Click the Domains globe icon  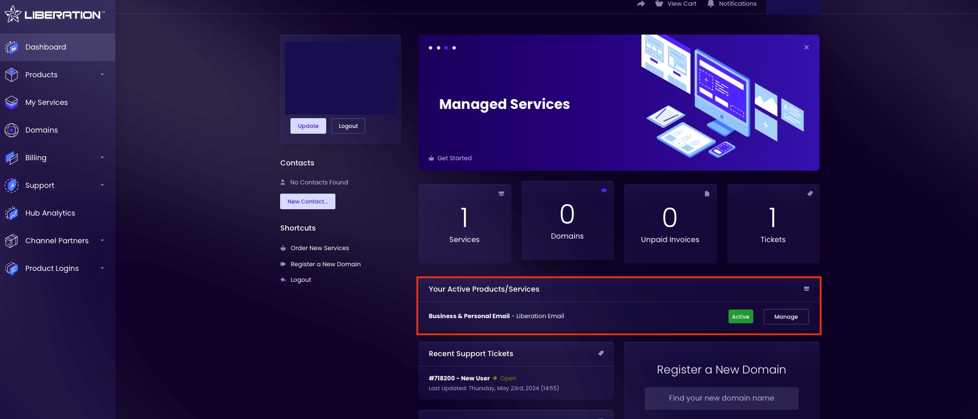12,130
